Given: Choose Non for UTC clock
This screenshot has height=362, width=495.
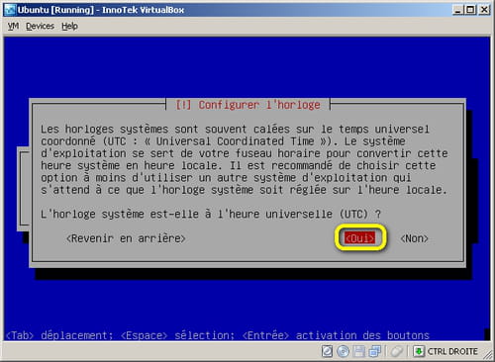Looking at the screenshot, I should point(414,238).
